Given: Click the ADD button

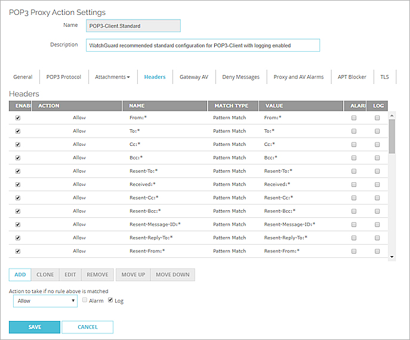Looking at the screenshot, I should pos(20,275).
